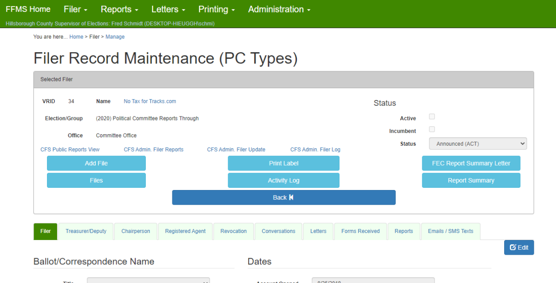Open the Printing menu

[x=217, y=9]
